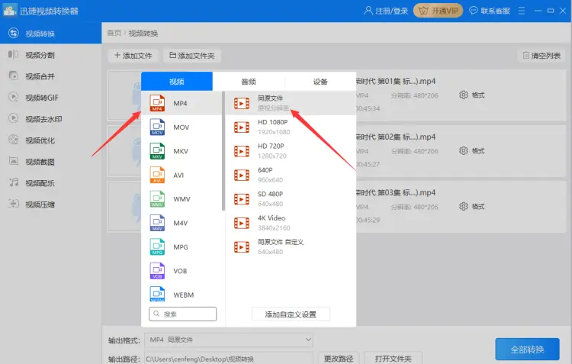Go to 视频转GIF in the sidebar

[x=50, y=98]
